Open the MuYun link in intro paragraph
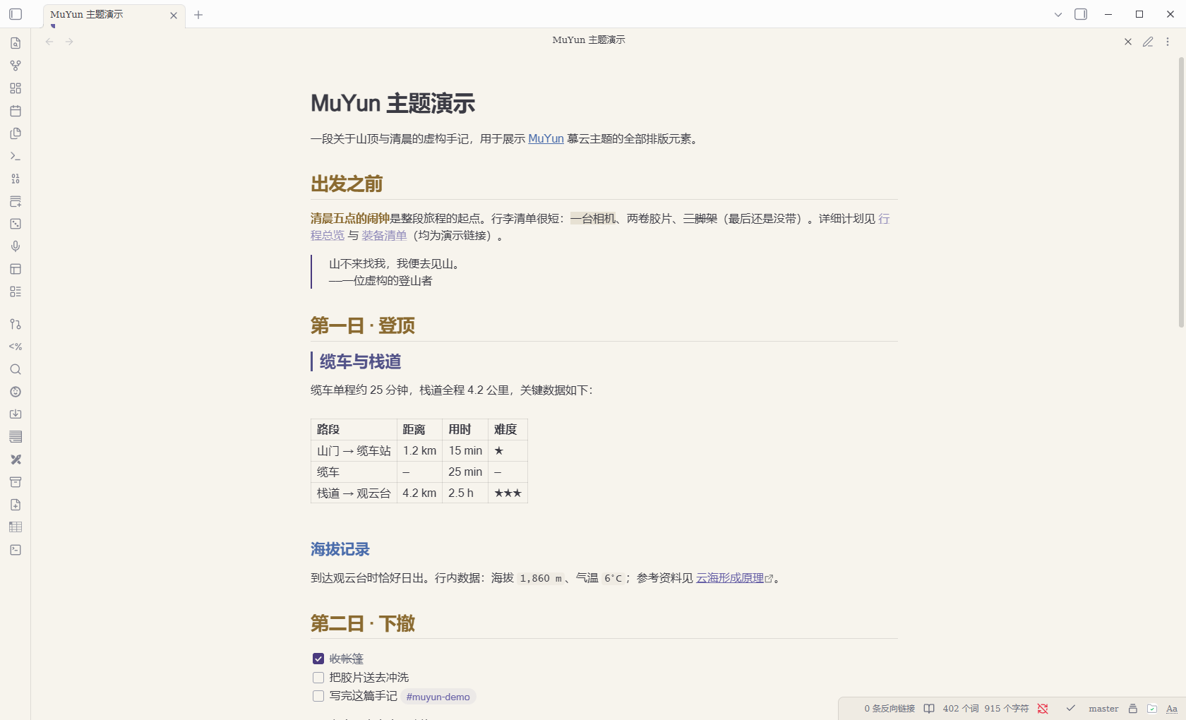This screenshot has width=1186, height=720. (x=546, y=139)
